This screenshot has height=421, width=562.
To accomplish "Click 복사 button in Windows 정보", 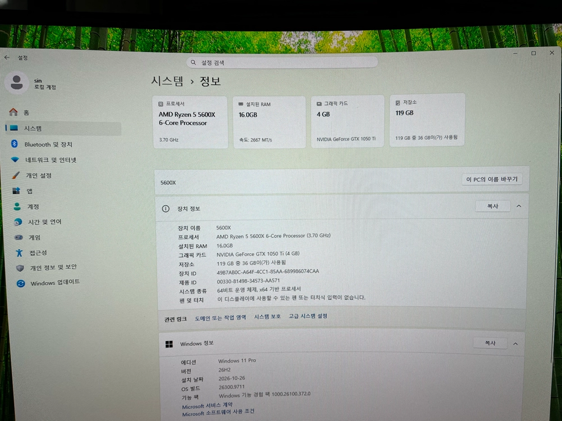I will coord(490,343).
